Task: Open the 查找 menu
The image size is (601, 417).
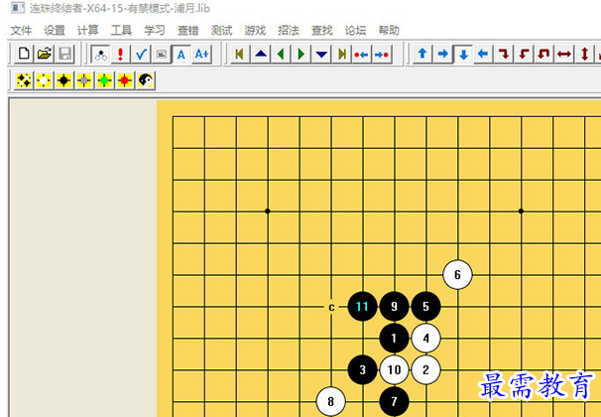Action: 322,31
